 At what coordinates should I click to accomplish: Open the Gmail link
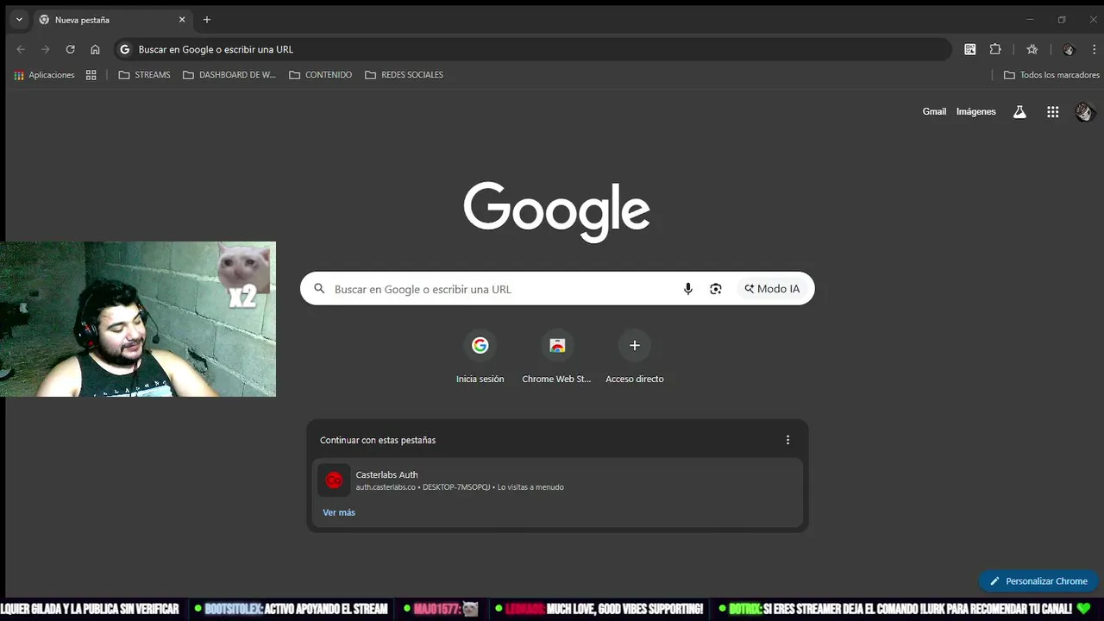coord(934,112)
